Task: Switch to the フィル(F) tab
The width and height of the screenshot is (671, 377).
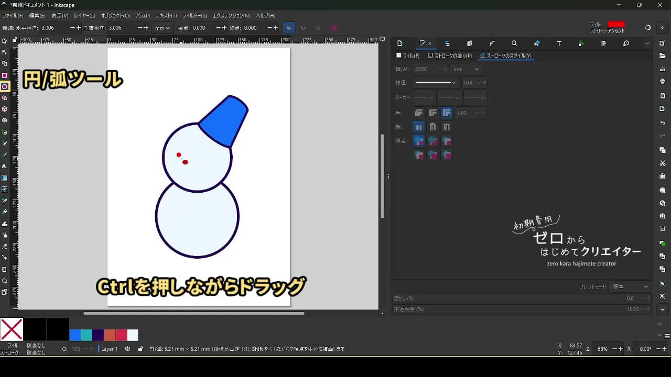Action: pyautogui.click(x=408, y=56)
